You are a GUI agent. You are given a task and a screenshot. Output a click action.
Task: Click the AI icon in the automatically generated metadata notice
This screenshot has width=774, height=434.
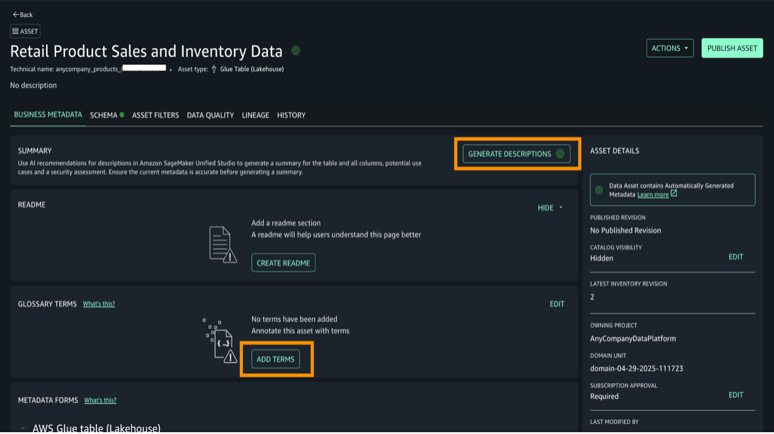[x=599, y=190]
